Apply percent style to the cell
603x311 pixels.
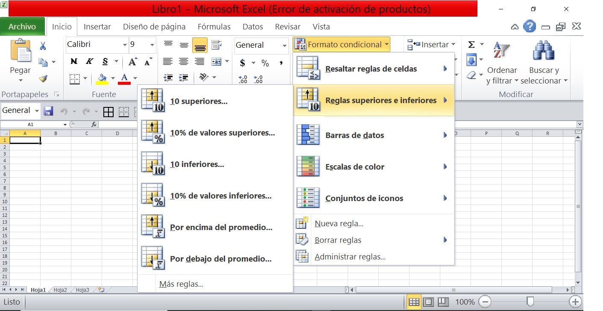265,63
